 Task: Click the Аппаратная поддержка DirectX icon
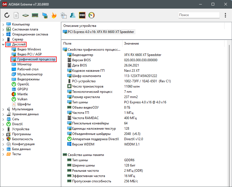coord(69,139)
